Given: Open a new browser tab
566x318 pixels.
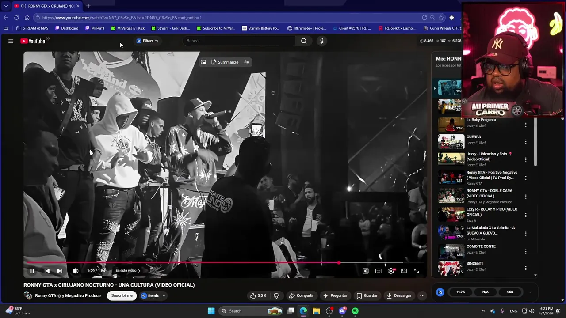Looking at the screenshot, I should pos(88,6).
